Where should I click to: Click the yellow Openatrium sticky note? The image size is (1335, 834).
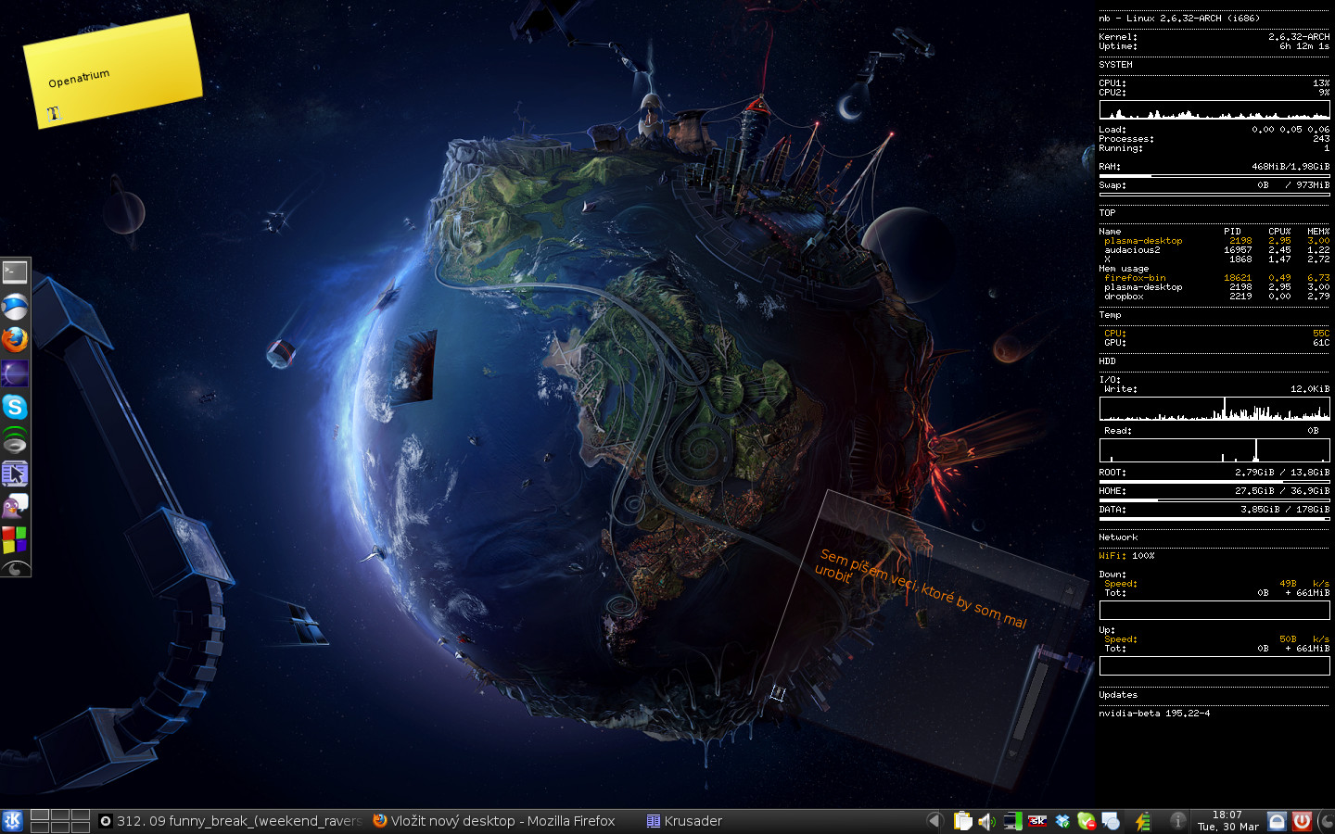(112, 72)
